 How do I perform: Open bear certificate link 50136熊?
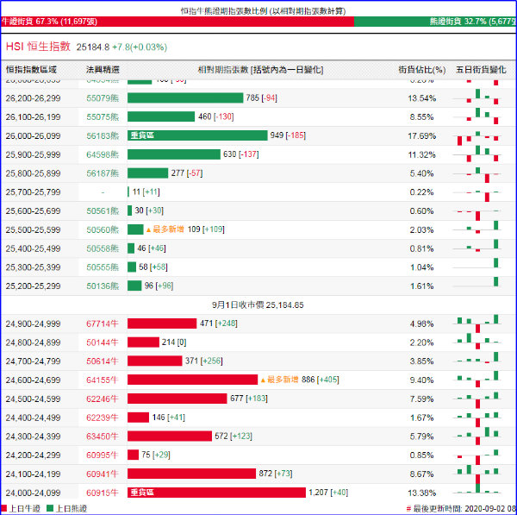tap(103, 286)
